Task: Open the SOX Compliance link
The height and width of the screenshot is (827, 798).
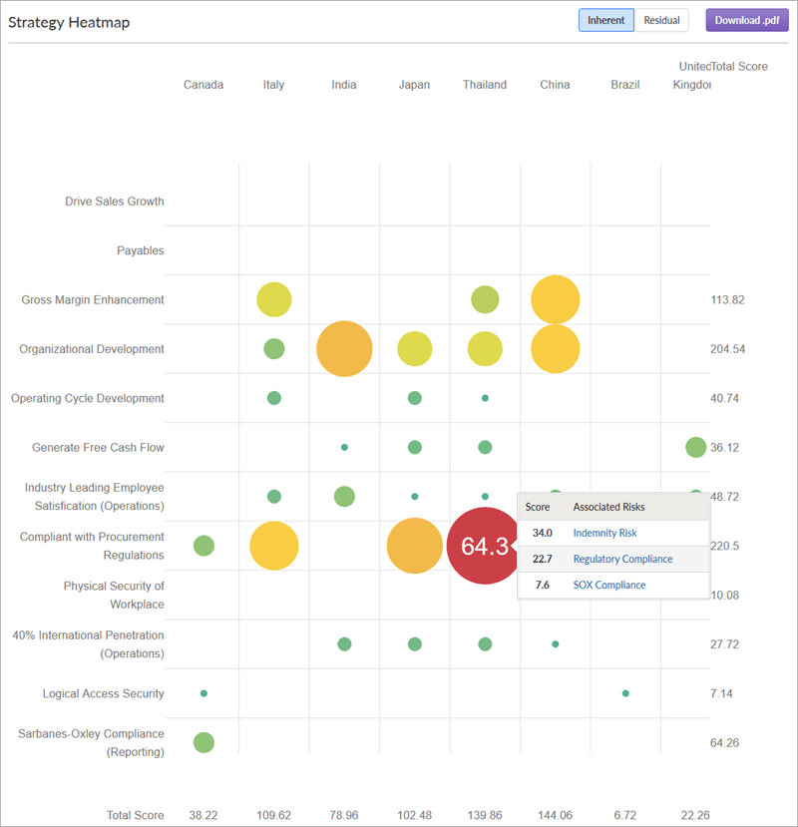Action: click(x=609, y=585)
